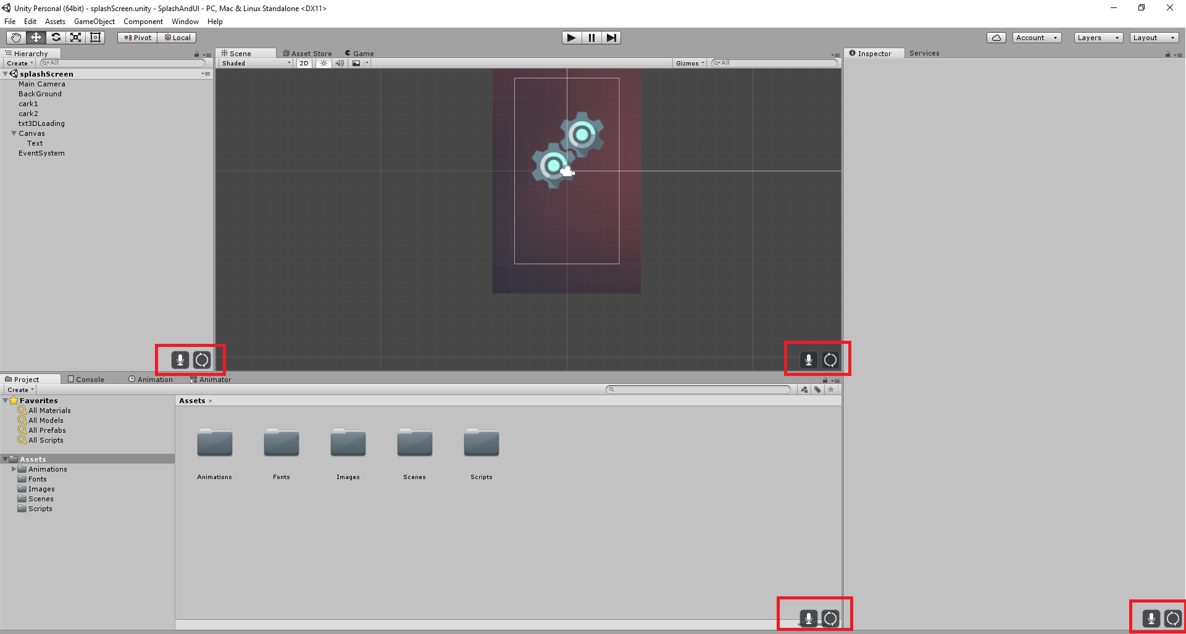This screenshot has width=1186, height=634.
Task: Toggle scene lighting in the Scene view
Action: [324, 62]
